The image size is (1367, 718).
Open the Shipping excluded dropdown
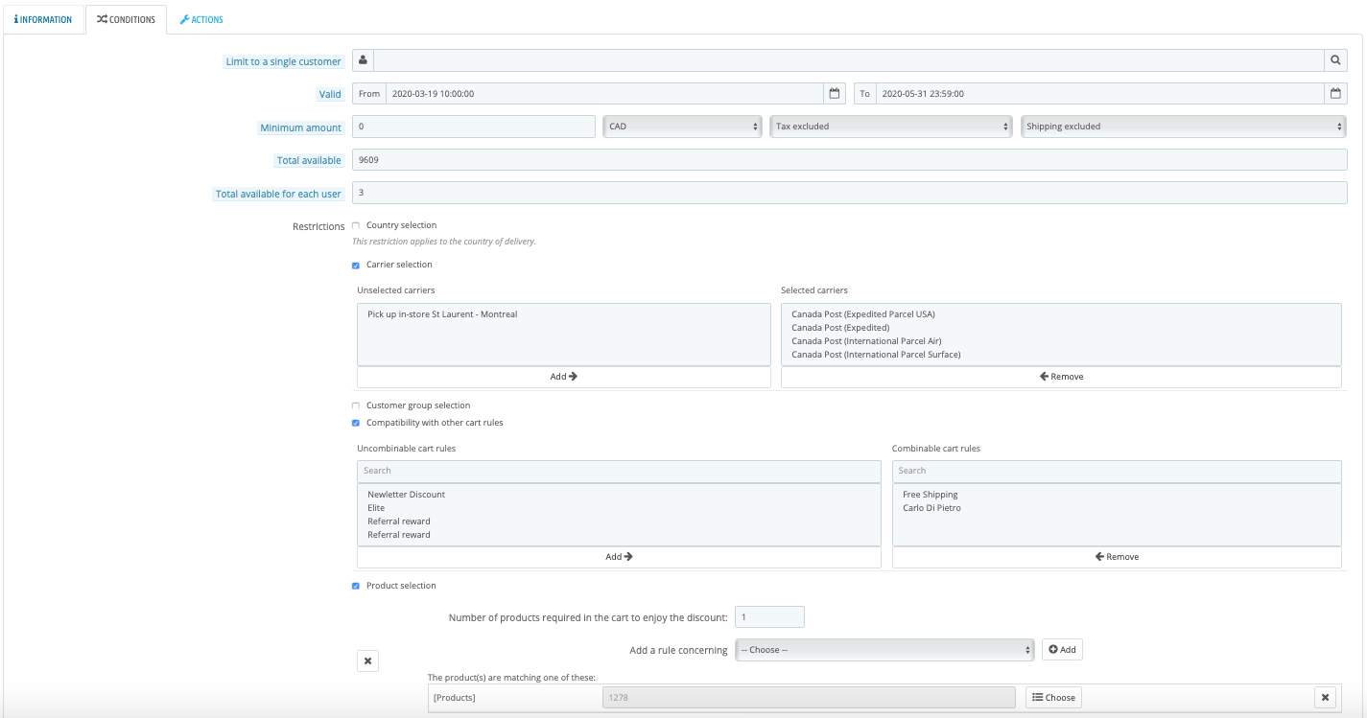pos(1184,127)
